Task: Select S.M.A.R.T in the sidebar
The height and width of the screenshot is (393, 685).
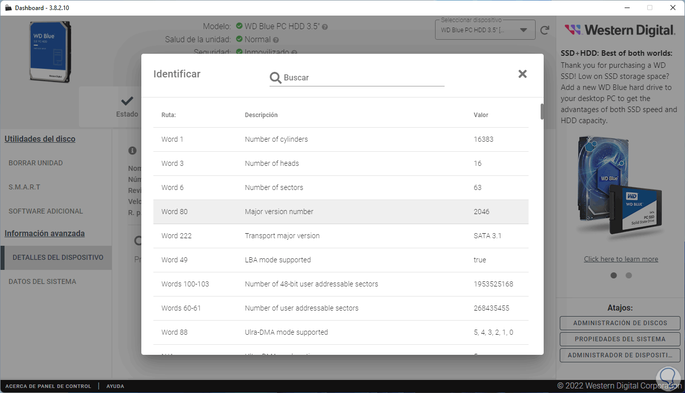Action: [x=24, y=187]
